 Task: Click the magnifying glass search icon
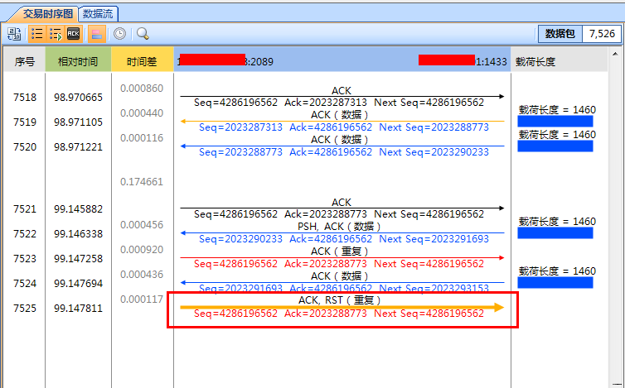(143, 34)
